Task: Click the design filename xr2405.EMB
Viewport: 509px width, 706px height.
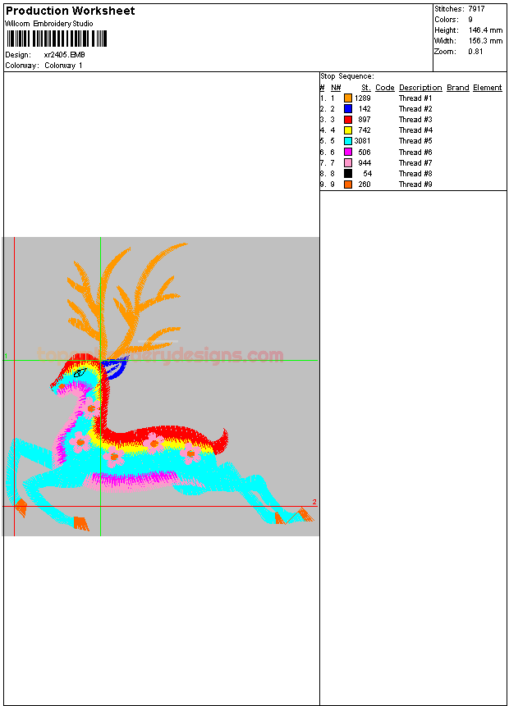Action: click(x=64, y=55)
